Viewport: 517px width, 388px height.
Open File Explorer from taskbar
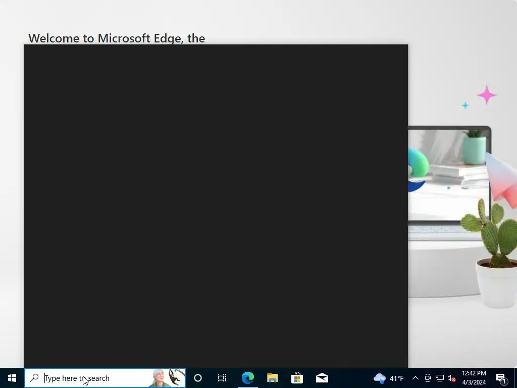pyautogui.click(x=272, y=378)
